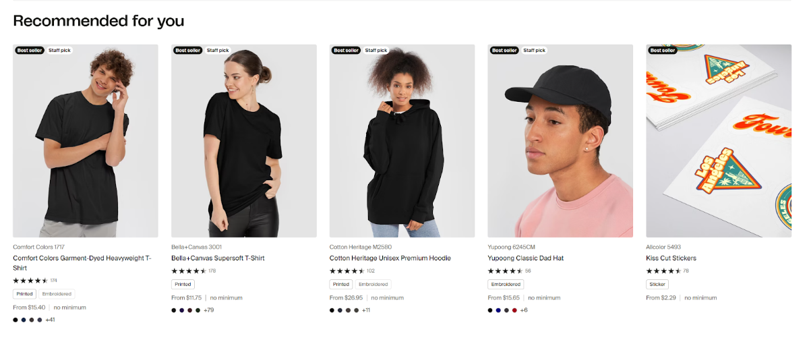The image size is (807, 340).
Task: Open the Kiss Cut Stickers product title link
Action: [x=671, y=258]
